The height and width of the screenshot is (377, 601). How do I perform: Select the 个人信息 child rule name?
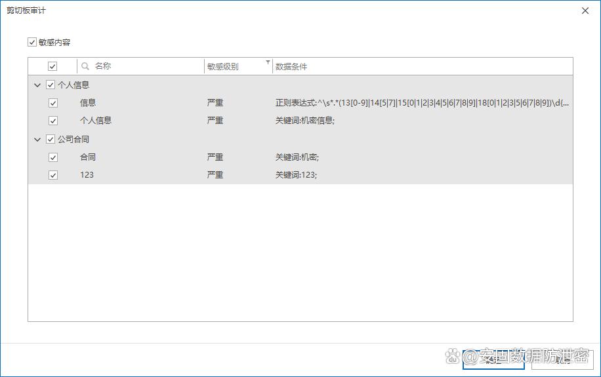[x=96, y=120]
